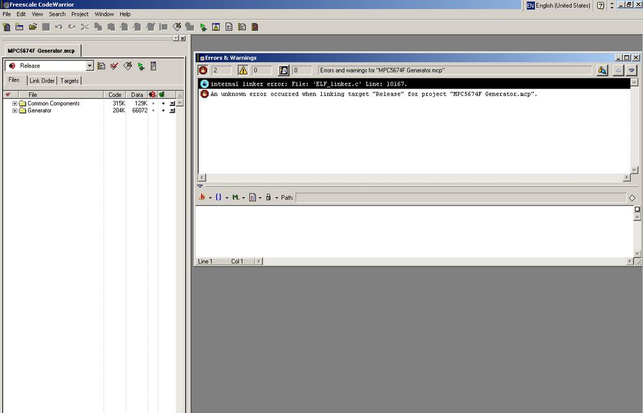Click the Redo toolbar icon
643x413 pixels.
point(71,27)
